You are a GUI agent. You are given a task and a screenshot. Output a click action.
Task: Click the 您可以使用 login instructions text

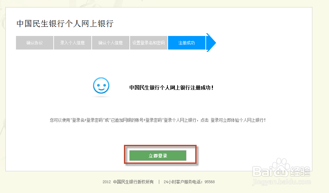(x=158, y=120)
